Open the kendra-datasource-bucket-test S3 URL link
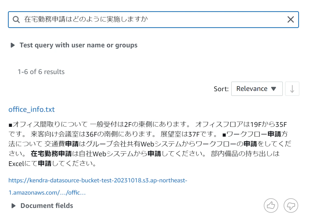Viewport: 311px width, 221px height. (x=98, y=180)
